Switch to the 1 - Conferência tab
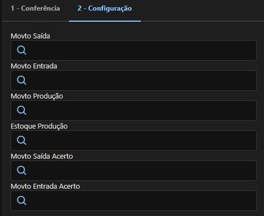The image size is (264, 216). 35,8
